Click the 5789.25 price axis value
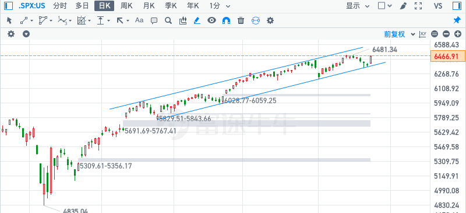 [446, 118]
